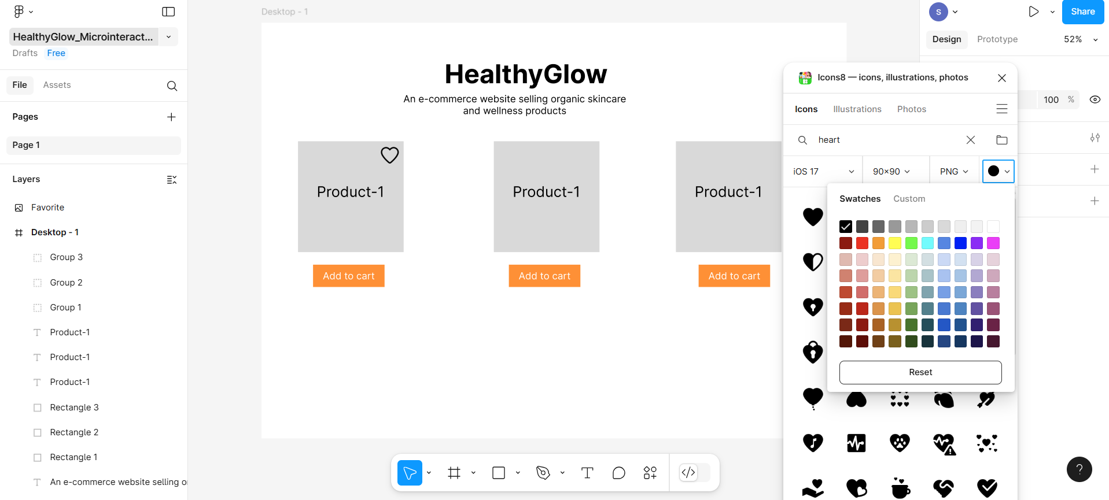Expand the PNG format dropdown
Screen dimensions: 1109x500
(953, 172)
